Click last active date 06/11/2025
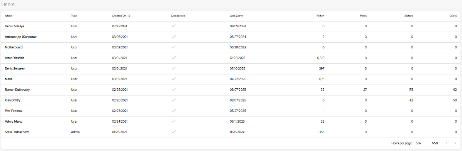The image size is (462, 151). tap(238, 121)
